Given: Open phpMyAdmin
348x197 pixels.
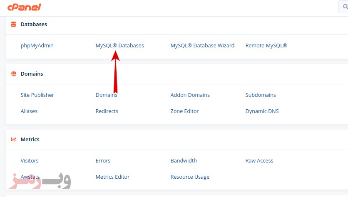Looking at the screenshot, I should 37,45.
